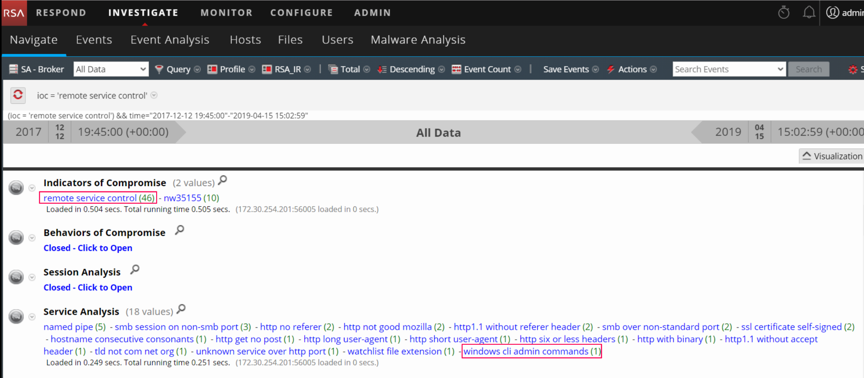Click magnifier next to Indicators of Compromise
This screenshot has width=864, height=378.
click(222, 181)
